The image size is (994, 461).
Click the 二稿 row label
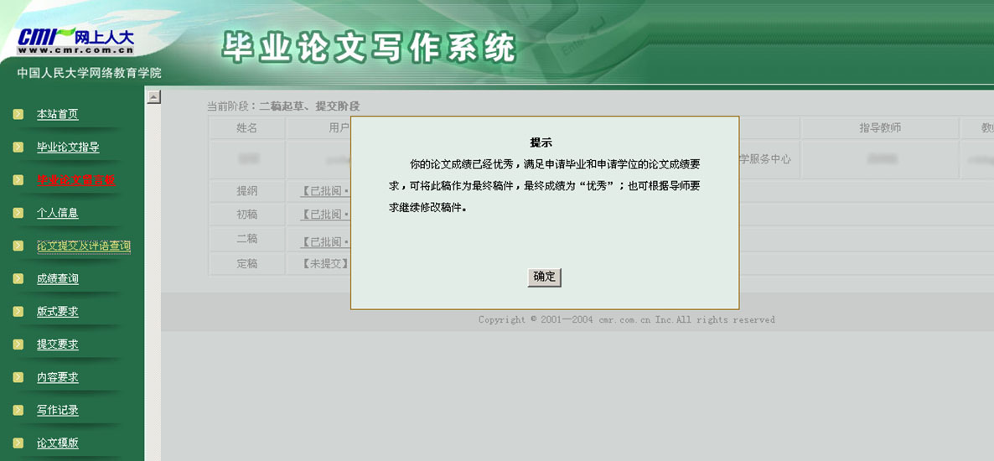coord(246,238)
